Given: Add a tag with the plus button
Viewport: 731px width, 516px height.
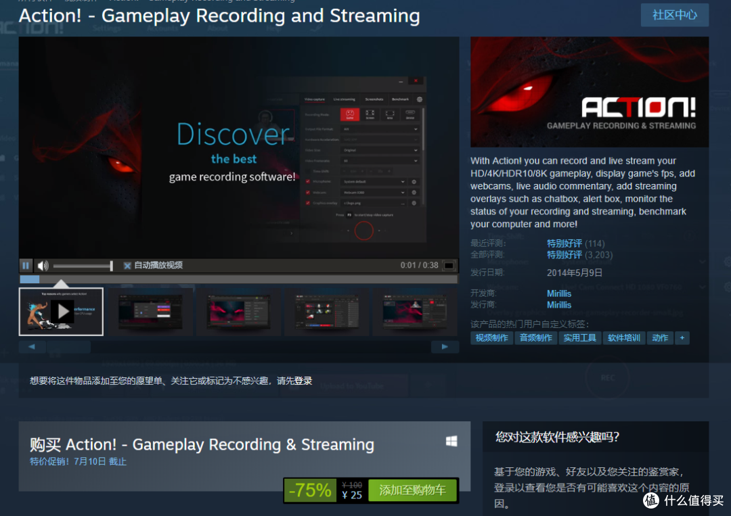Looking at the screenshot, I should pos(682,338).
